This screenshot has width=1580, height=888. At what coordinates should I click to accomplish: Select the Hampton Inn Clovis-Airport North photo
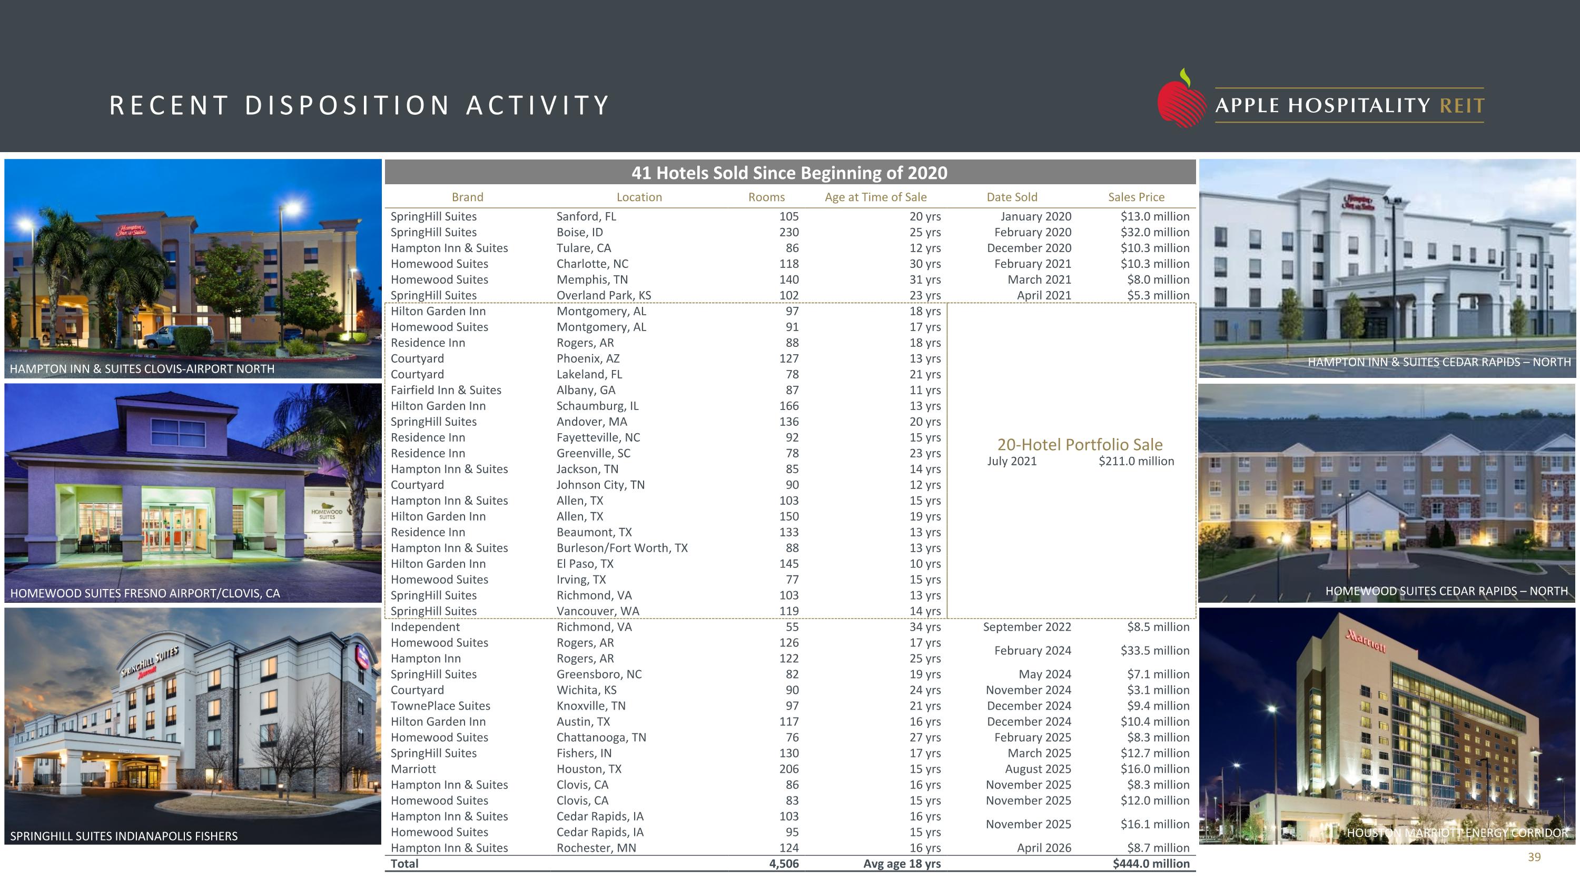pos(193,268)
